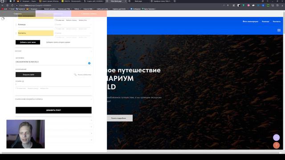Click the gray Сохранить tab in Tilda panel
The height and width of the screenshot is (160, 285).
(18, 14)
